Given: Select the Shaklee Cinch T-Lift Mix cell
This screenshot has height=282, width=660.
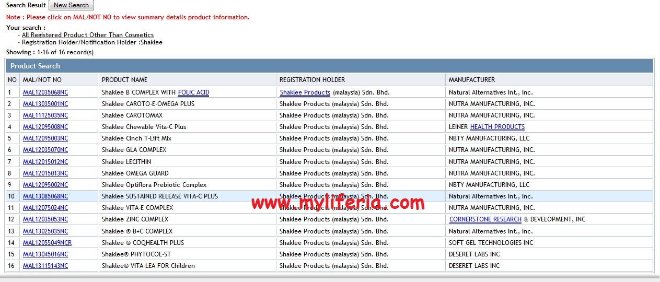Looking at the screenshot, I should (187, 138).
